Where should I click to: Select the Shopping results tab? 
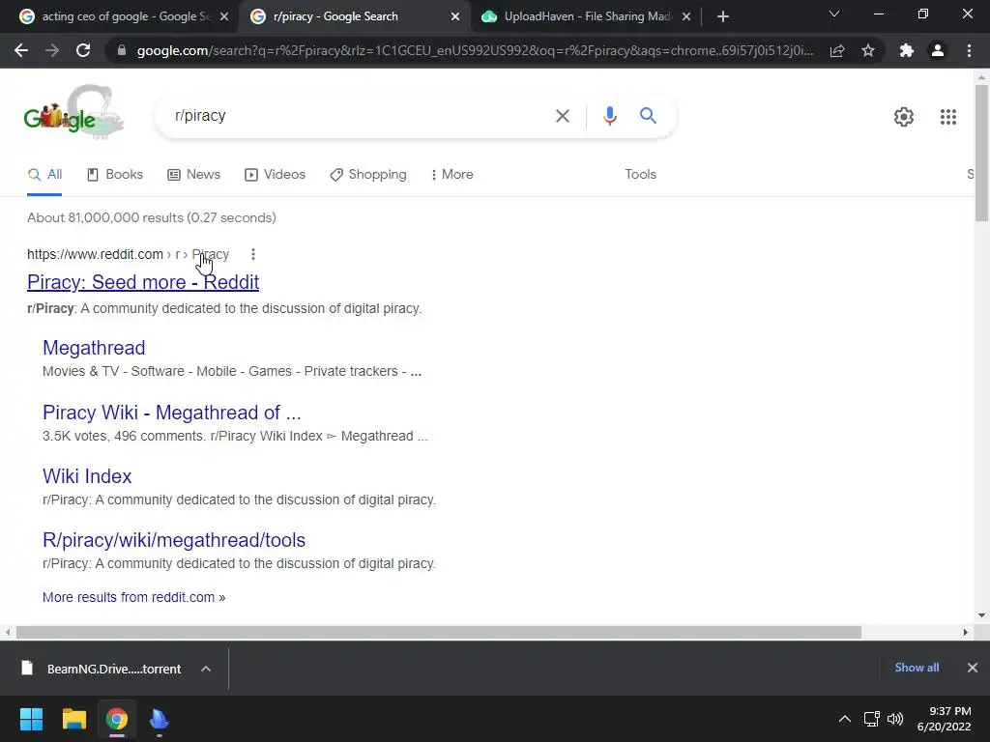368,175
